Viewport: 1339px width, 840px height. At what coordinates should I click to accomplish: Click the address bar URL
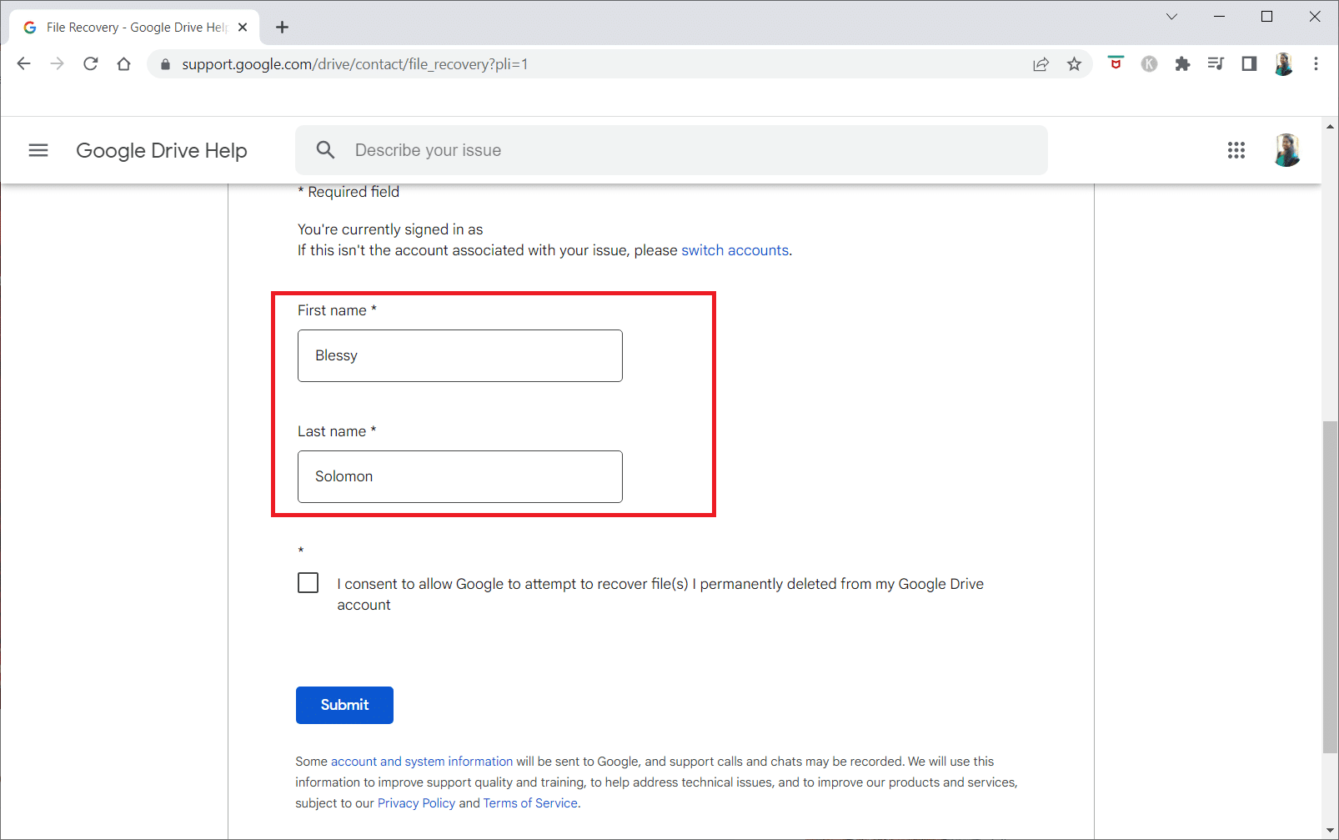354,64
